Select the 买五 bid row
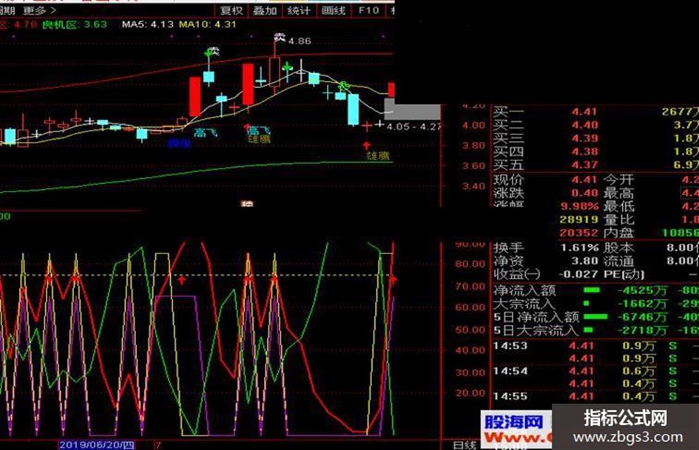Viewport: 699px width, 450px height. point(595,165)
